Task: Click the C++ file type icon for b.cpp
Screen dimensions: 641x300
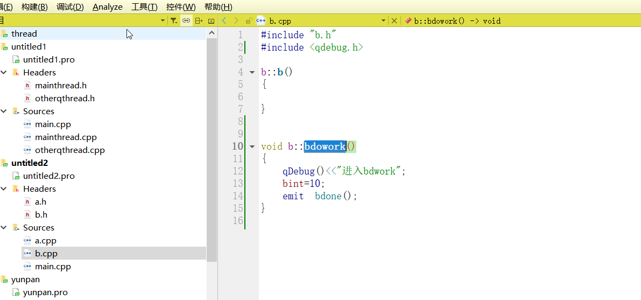Action: click(x=261, y=20)
